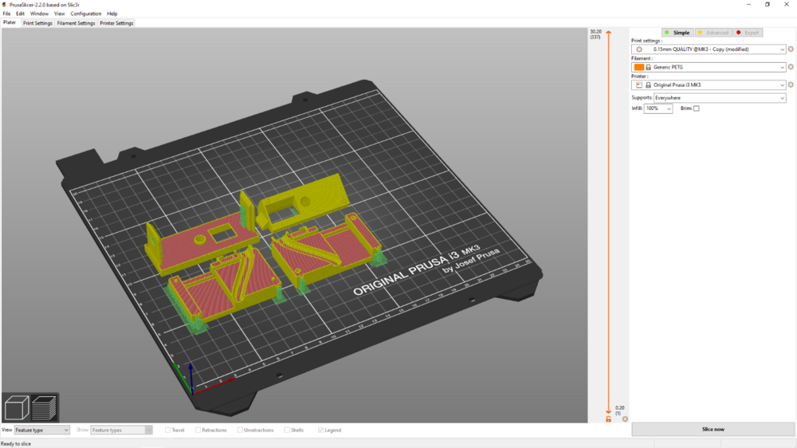Open the View dropdown showing Feature type

pyautogui.click(x=41, y=430)
